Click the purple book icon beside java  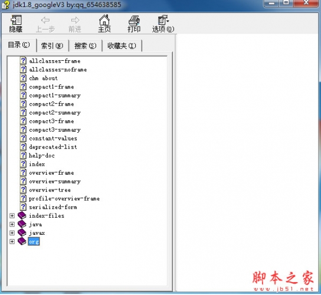point(22,224)
